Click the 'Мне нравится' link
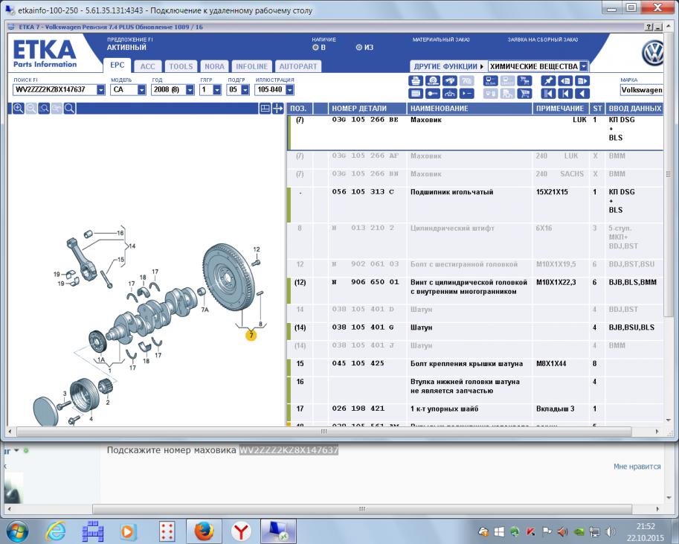The height and width of the screenshot is (544, 679). [637, 467]
